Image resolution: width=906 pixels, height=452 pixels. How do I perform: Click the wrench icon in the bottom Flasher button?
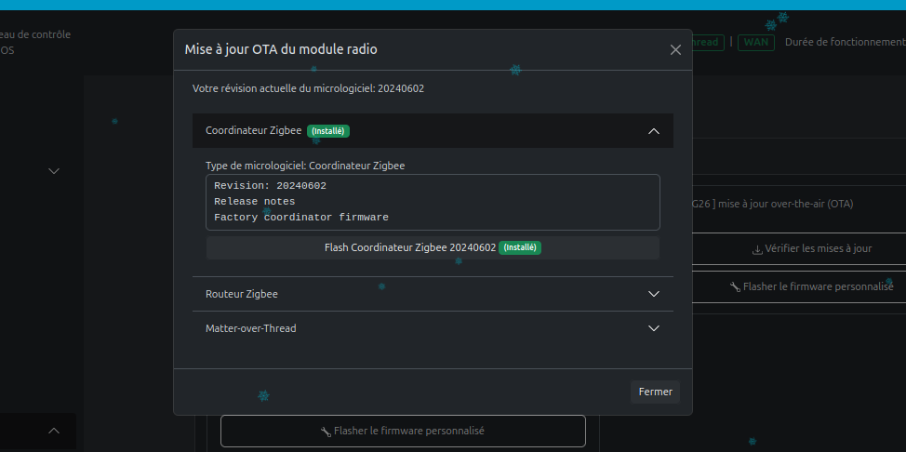coord(326,432)
